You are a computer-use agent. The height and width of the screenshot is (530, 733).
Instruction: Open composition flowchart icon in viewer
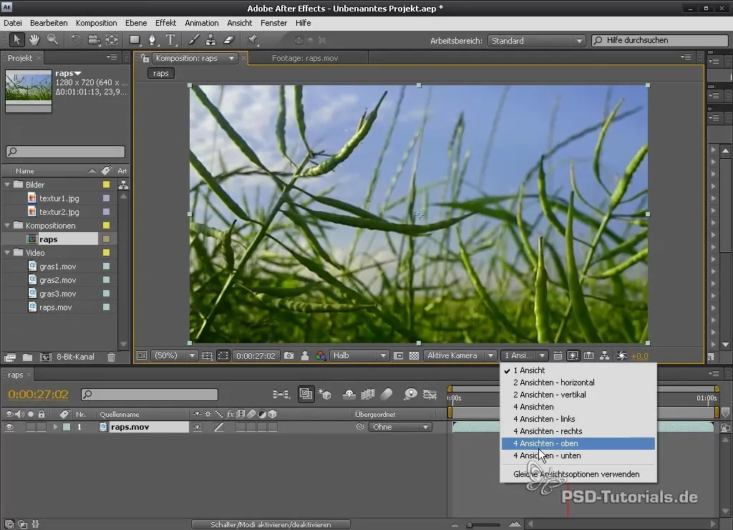click(604, 355)
